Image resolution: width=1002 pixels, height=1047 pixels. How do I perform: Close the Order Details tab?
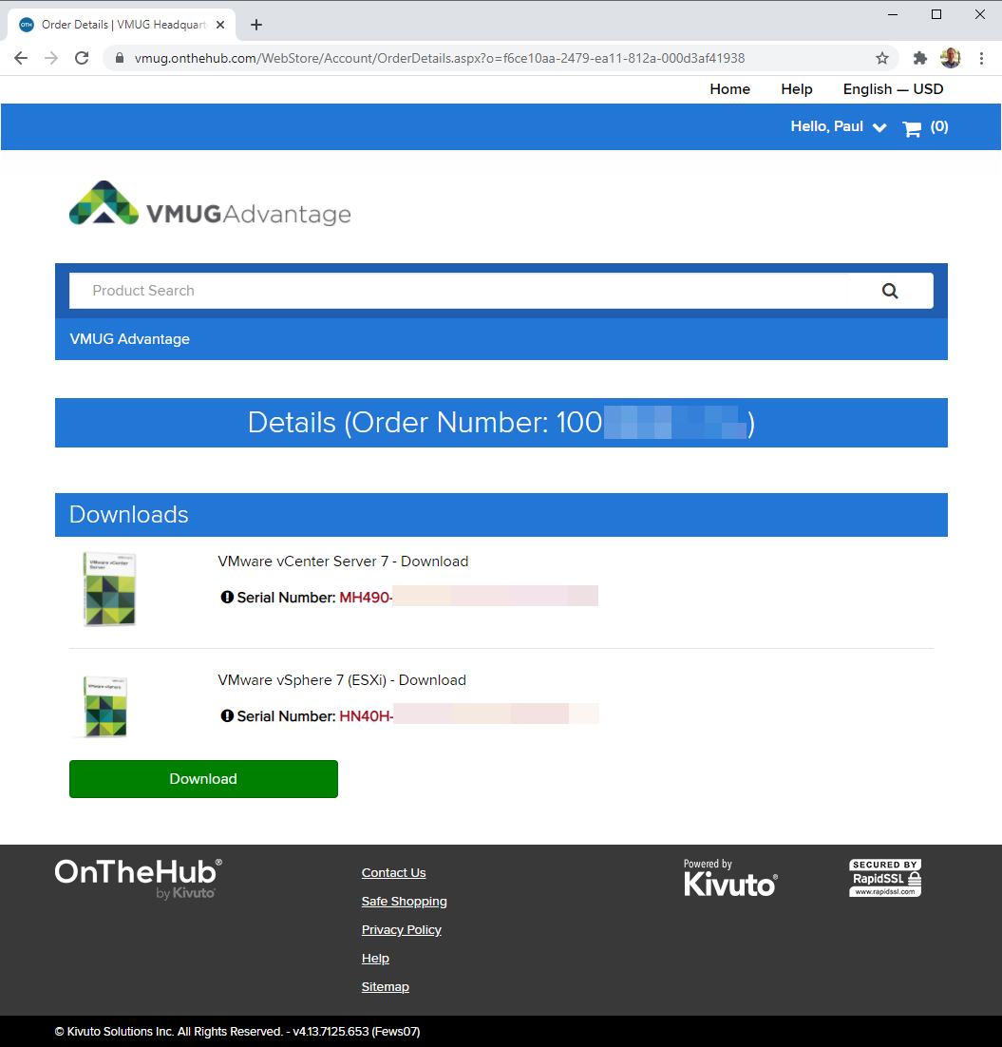(x=220, y=25)
